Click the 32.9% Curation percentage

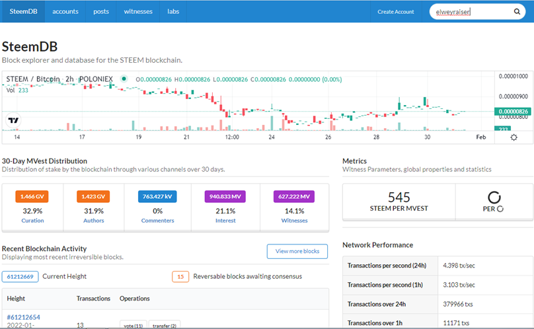coord(32,211)
